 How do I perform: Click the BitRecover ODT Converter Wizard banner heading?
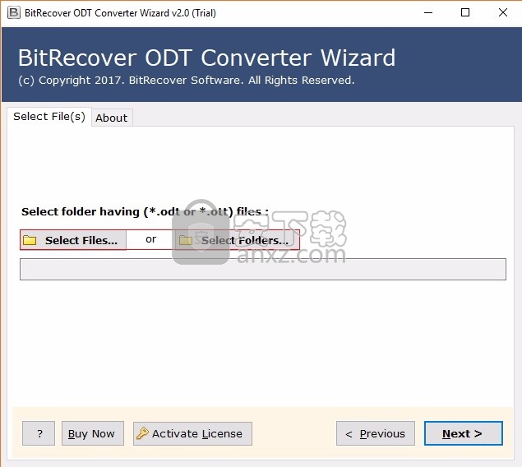(x=206, y=58)
